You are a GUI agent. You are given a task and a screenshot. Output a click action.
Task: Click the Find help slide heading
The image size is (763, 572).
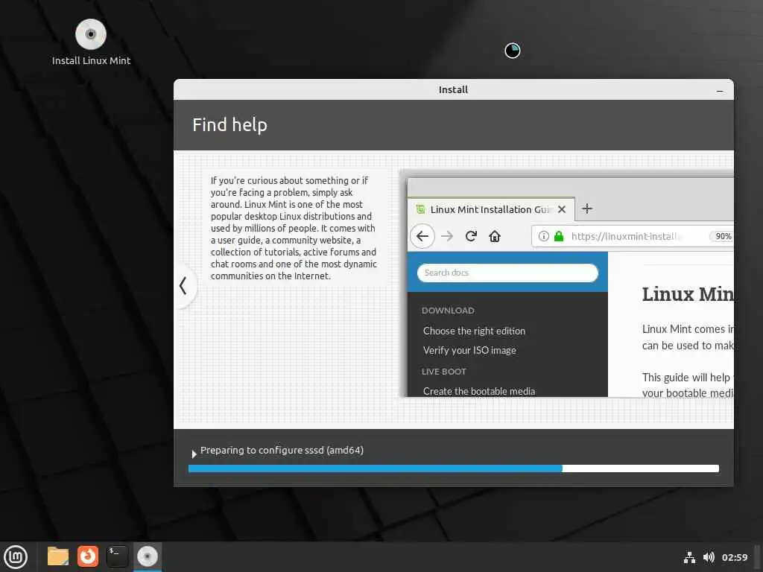(x=229, y=125)
